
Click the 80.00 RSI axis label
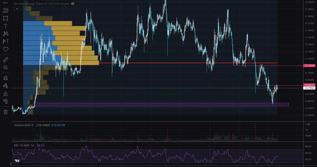coord(308,146)
